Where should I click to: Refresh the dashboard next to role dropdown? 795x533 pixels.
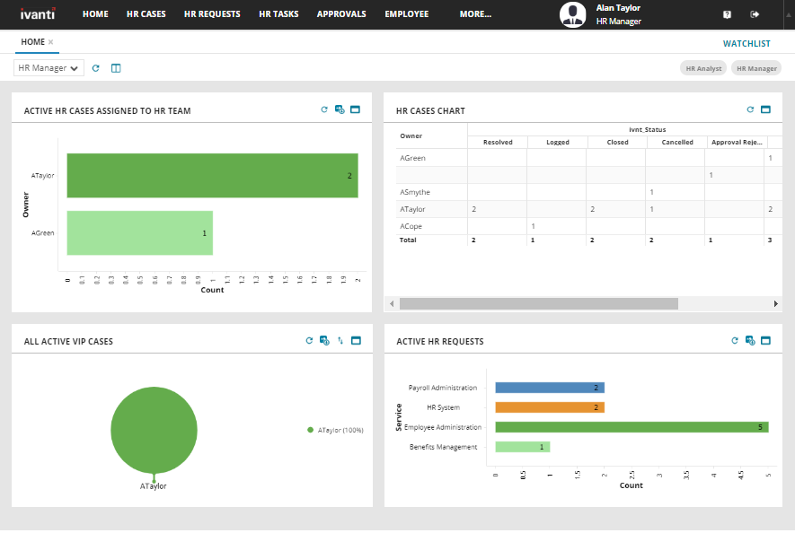click(96, 68)
